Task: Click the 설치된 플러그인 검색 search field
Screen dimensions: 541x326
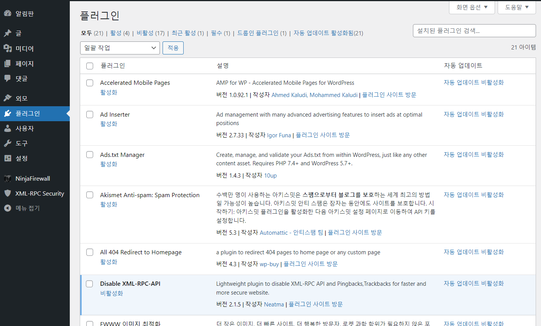Action: [474, 31]
